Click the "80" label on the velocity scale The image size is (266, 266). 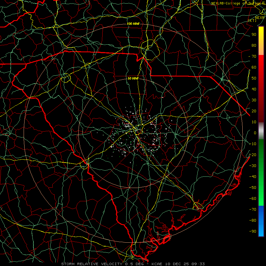click(x=254, y=46)
